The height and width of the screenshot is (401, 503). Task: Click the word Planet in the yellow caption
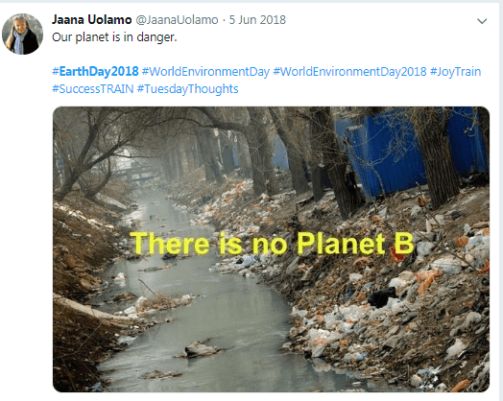(x=341, y=244)
